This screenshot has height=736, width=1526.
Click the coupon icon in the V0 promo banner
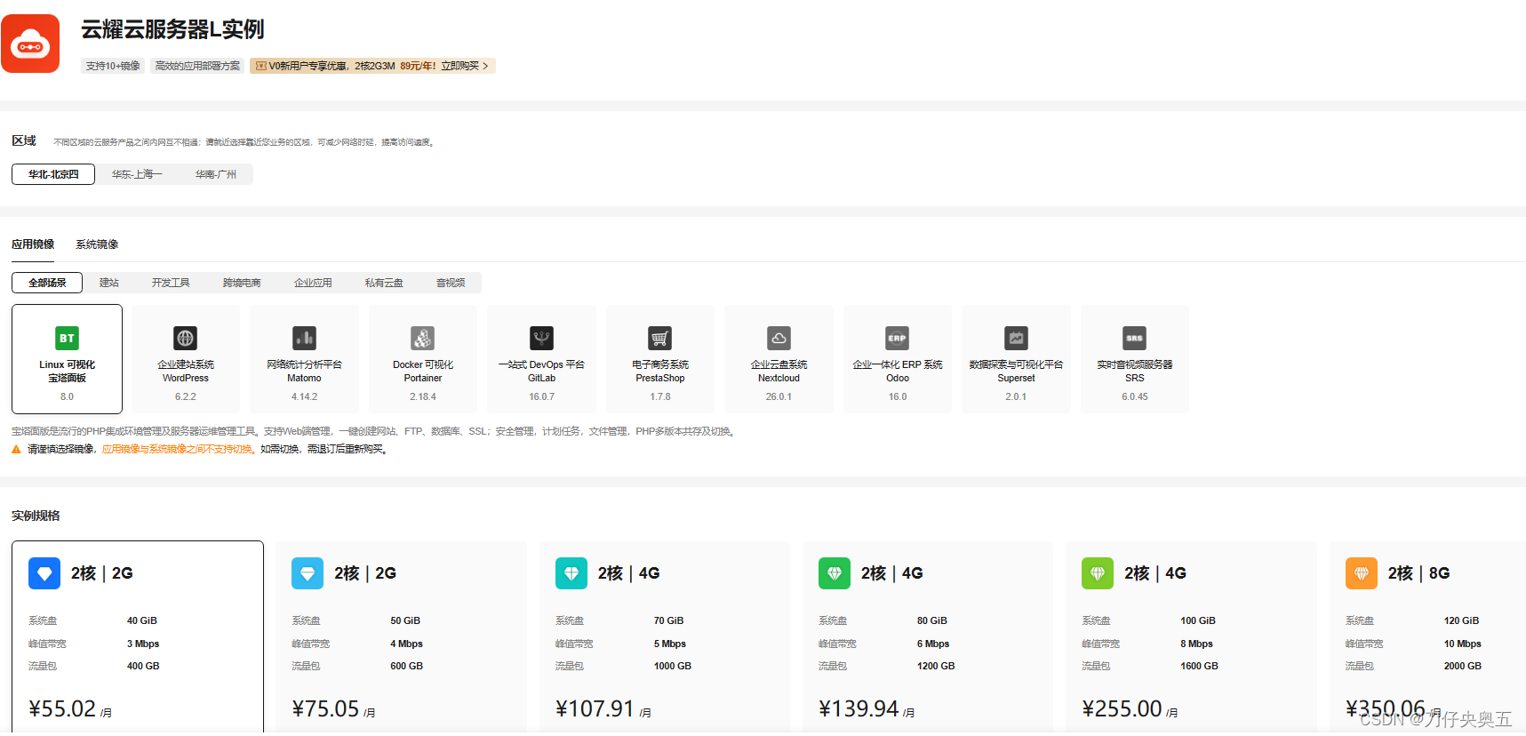[261, 66]
